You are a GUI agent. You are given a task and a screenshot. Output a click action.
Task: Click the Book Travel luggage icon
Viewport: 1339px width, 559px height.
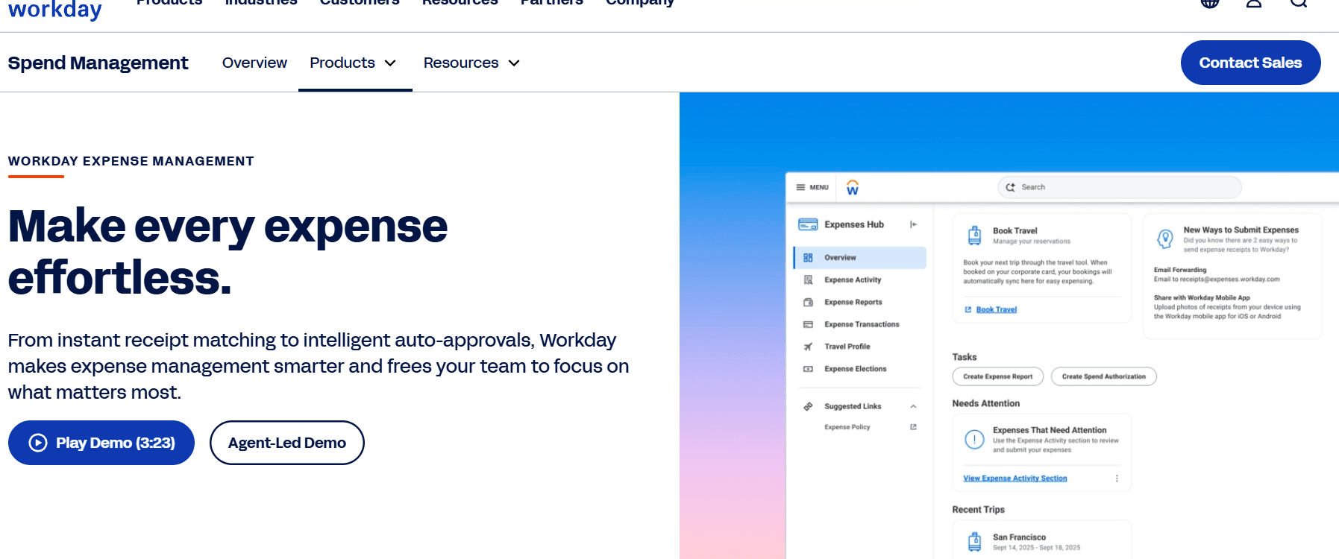pos(974,236)
